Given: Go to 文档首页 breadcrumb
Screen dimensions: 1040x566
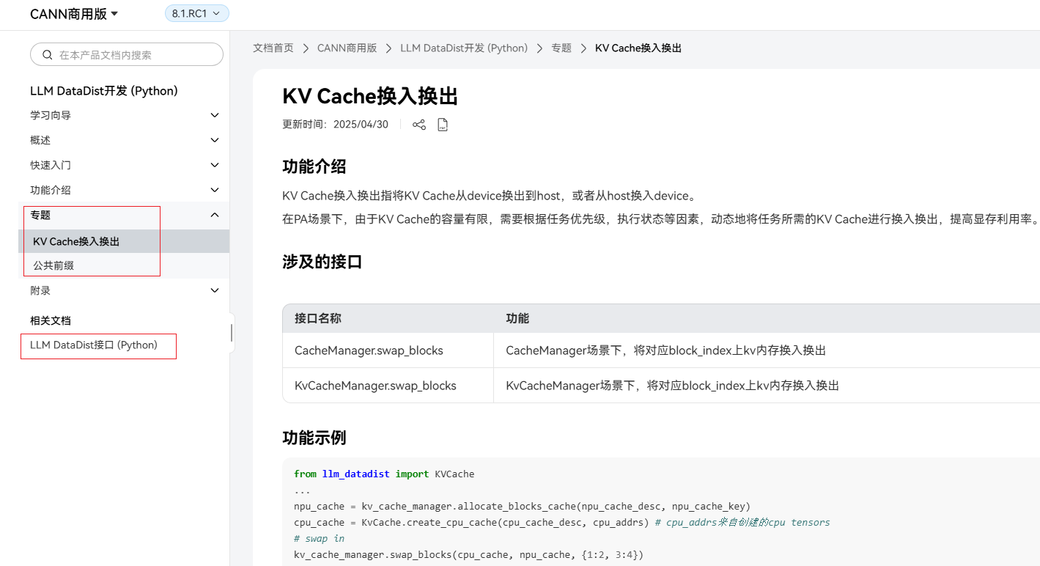Looking at the screenshot, I should [x=273, y=48].
